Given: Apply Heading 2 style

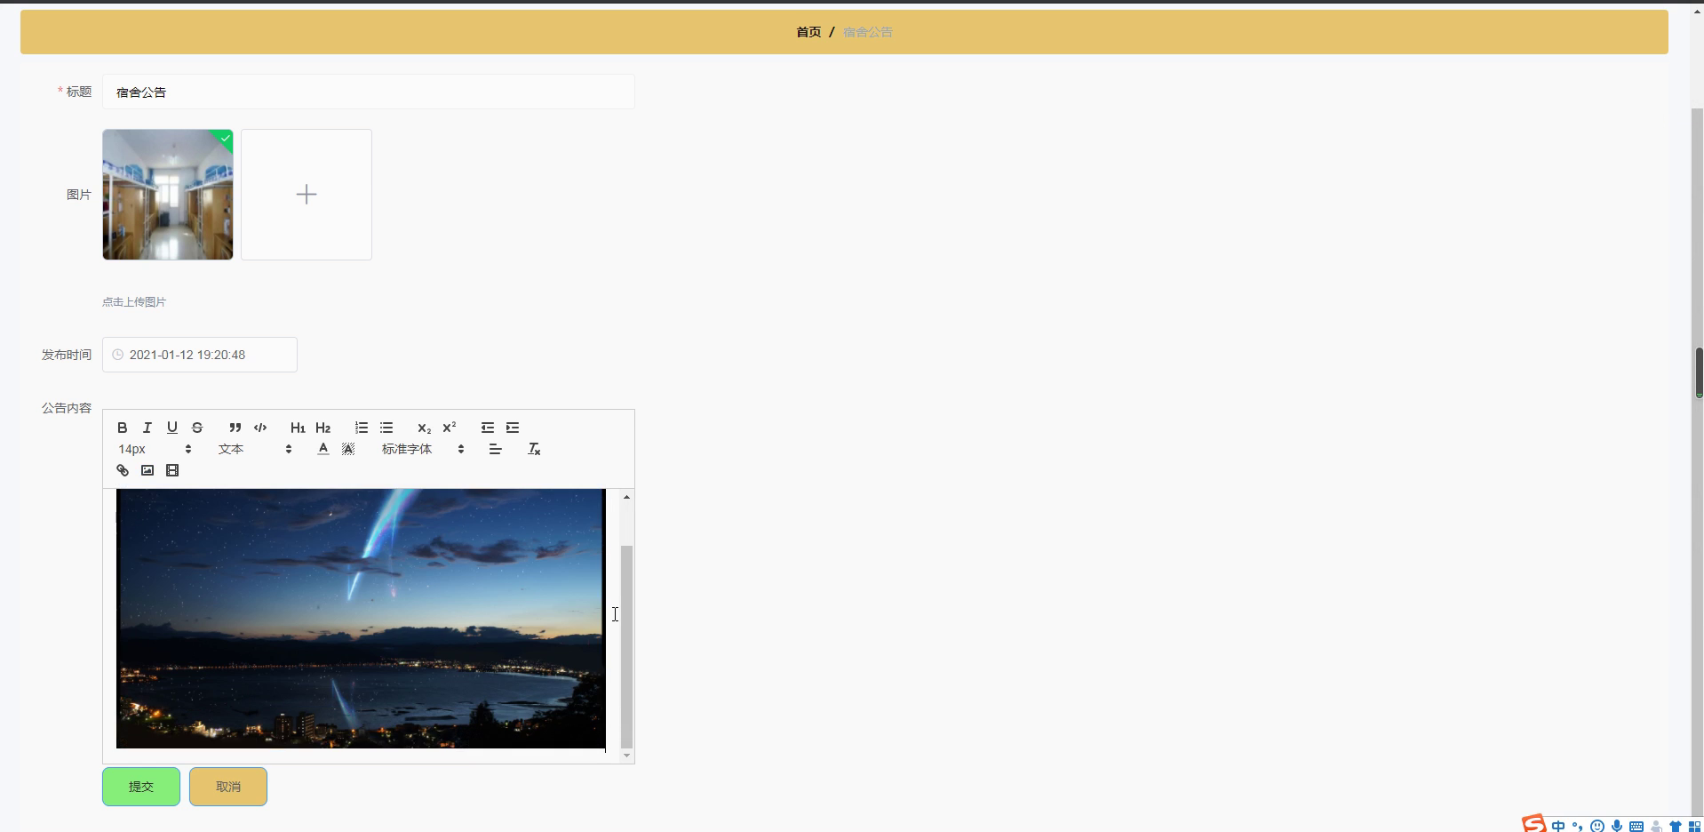Looking at the screenshot, I should pyautogui.click(x=322, y=428).
